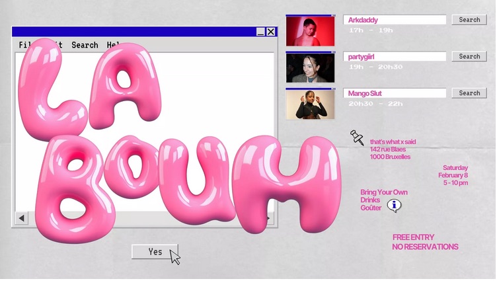This screenshot has height=281, width=497.
Task: Open the File menu
Action: click(23, 45)
